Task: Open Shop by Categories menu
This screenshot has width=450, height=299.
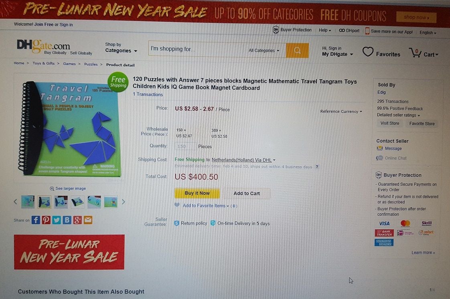Action: tap(121, 48)
